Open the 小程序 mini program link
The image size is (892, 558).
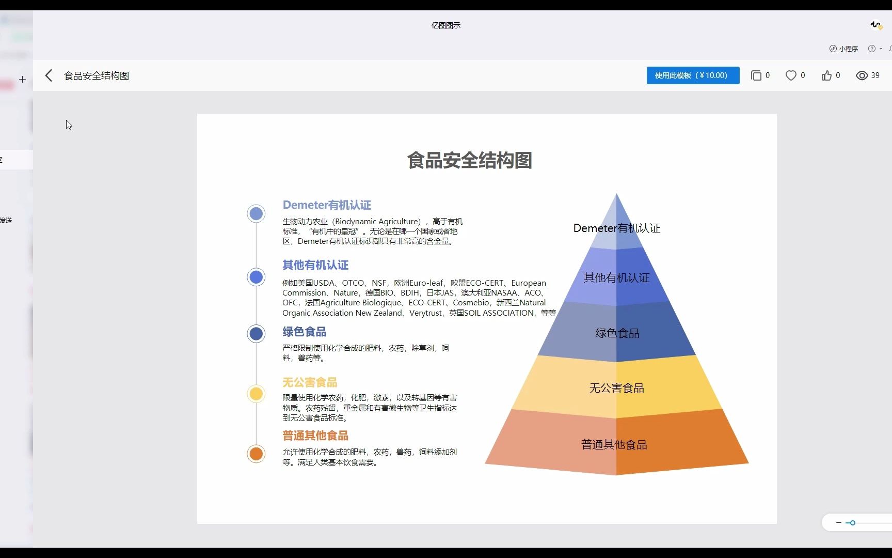tap(844, 49)
